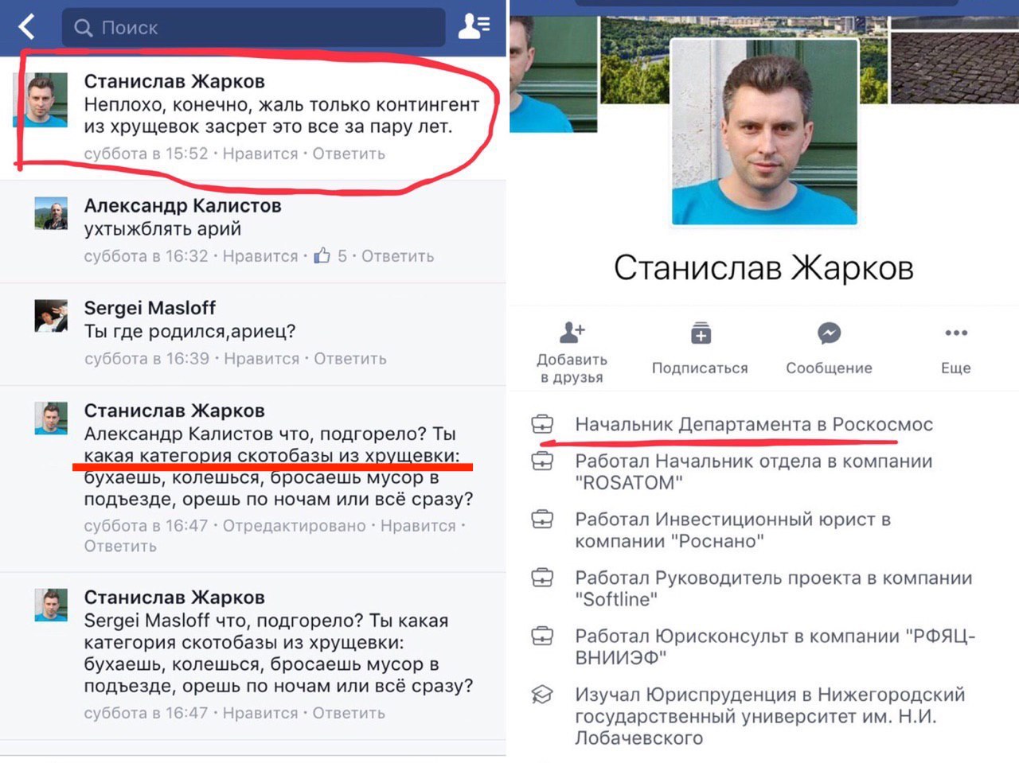Image resolution: width=1019 pixels, height=763 pixels.
Task: Open Станислав Жарков's large profile photo
Action: [764, 131]
